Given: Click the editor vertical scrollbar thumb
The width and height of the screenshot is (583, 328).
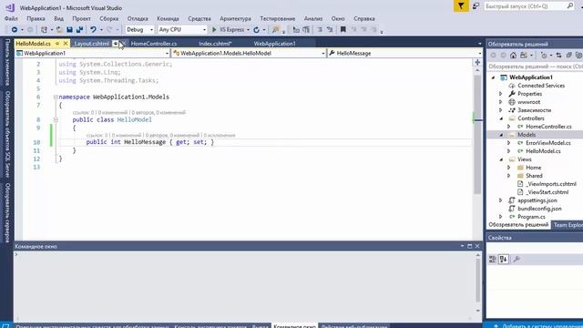Looking at the screenshot, I should 477,134.
